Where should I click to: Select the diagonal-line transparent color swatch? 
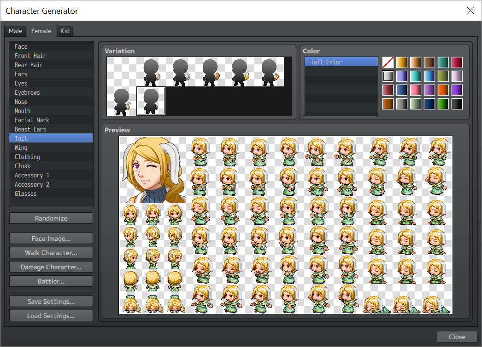click(x=388, y=63)
